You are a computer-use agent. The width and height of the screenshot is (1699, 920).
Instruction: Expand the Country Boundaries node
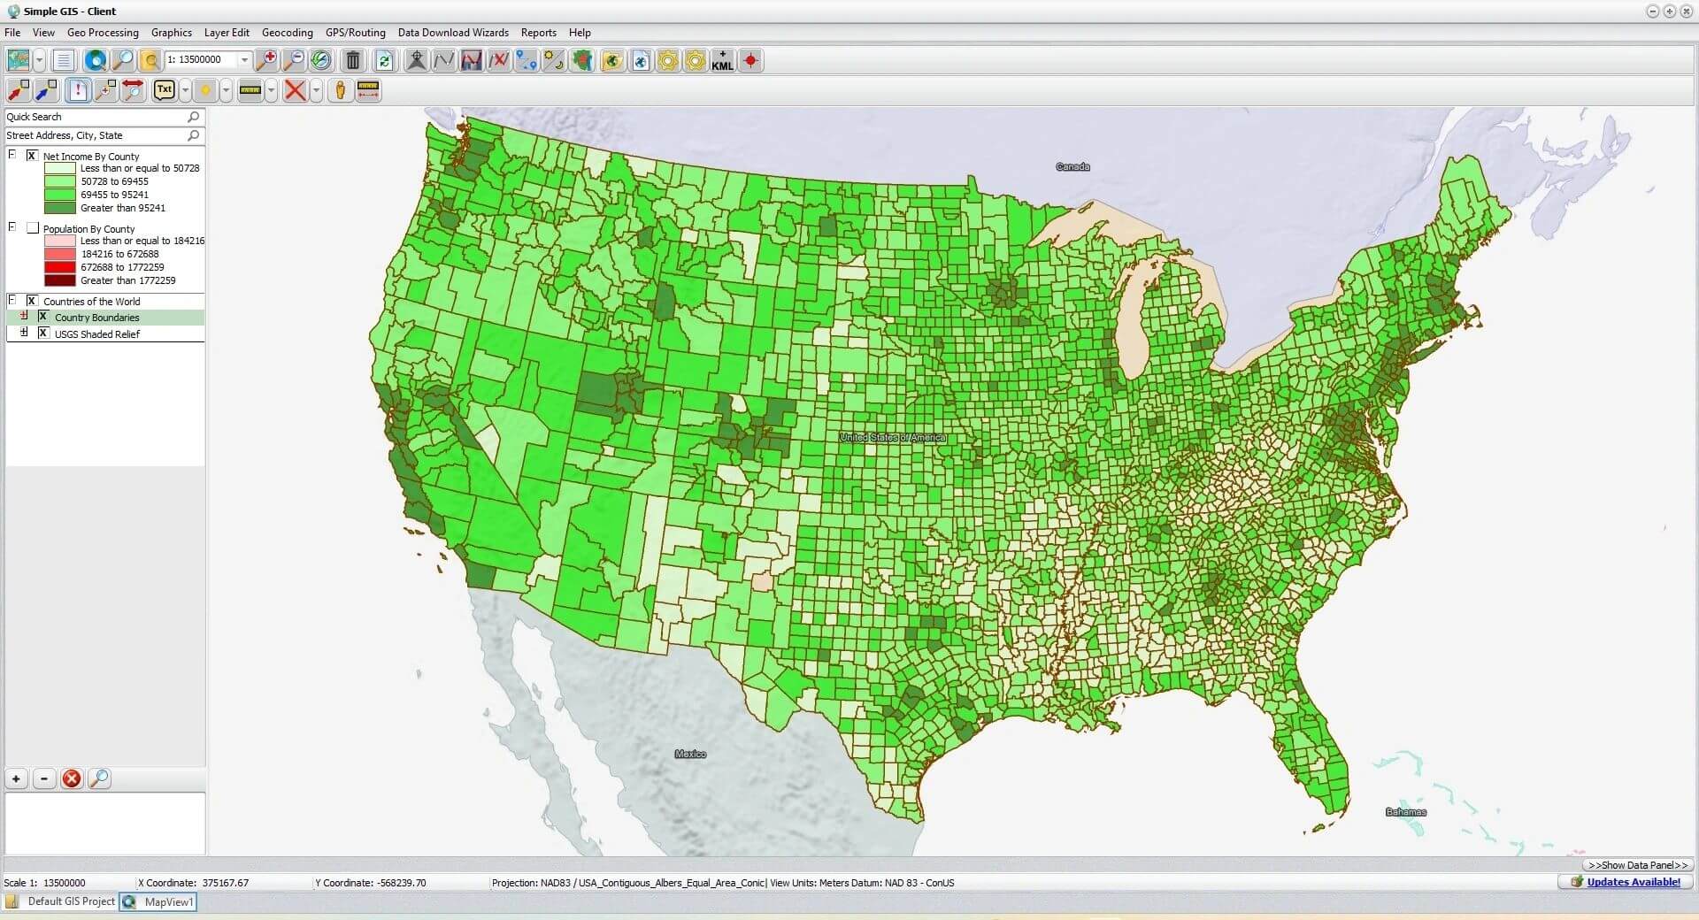point(24,316)
